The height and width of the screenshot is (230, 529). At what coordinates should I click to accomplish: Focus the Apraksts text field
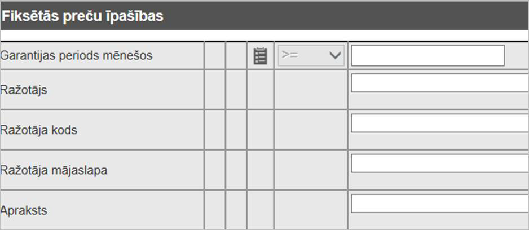tap(439, 204)
